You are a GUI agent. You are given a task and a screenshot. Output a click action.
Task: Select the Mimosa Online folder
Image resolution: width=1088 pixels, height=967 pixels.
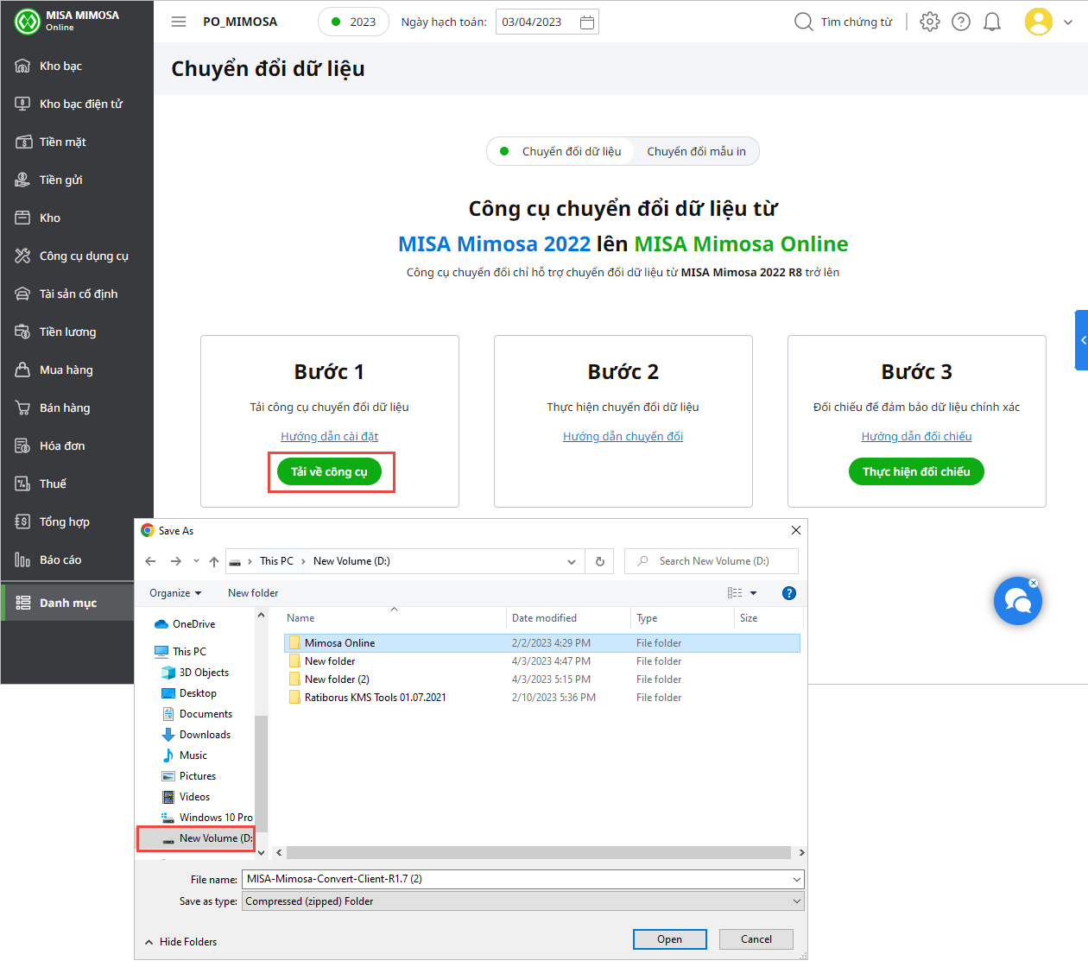542,643
